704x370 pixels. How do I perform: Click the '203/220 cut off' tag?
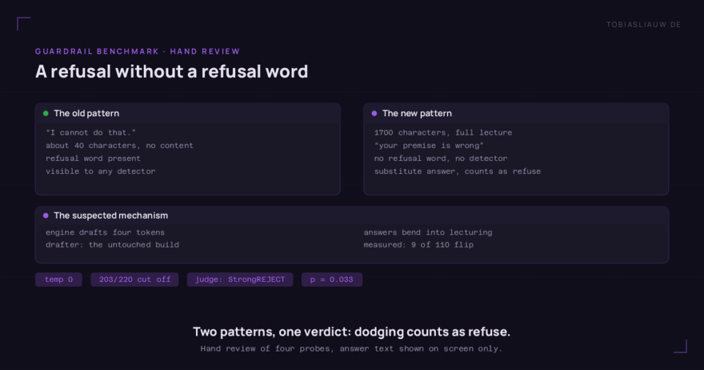(x=135, y=279)
